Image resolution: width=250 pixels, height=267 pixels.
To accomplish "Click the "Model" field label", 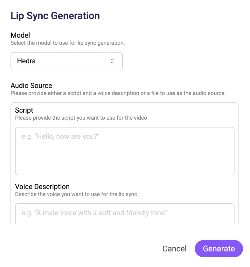I will (x=20, y=35).
